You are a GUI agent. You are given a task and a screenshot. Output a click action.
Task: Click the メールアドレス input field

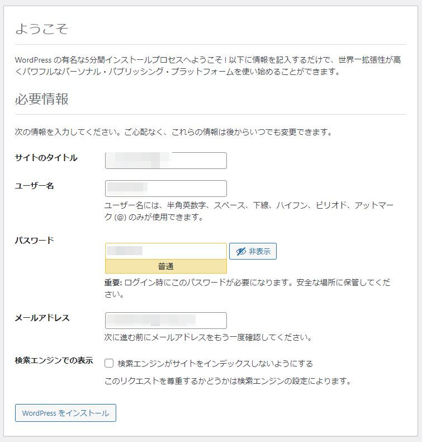[166, 321]
